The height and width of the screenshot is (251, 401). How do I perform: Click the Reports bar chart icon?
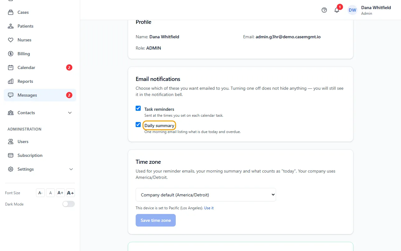11,81
